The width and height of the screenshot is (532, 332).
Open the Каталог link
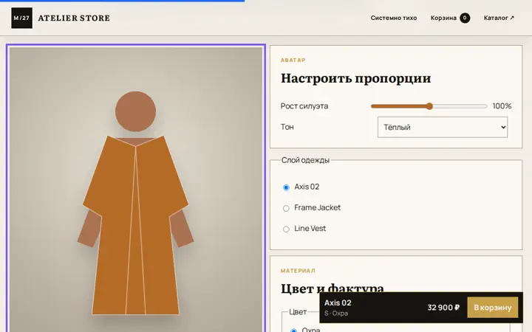pos(499,18)
